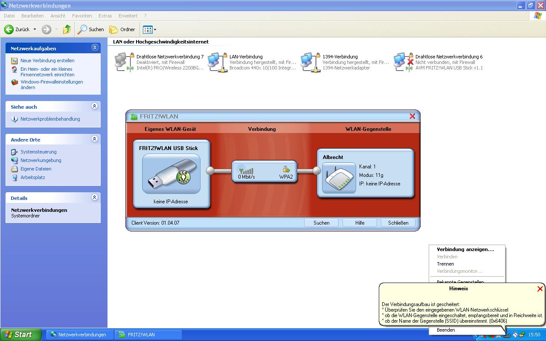This screenshot has height=341, width=546.
Task: Switch to Netzwerkverbindungen taskbar button
Action: tap(80, 335)
